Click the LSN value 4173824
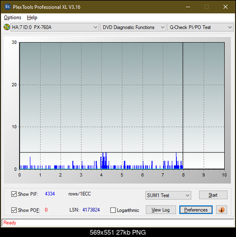Screen dimensions: 236x237 click(x=91, y=210)
